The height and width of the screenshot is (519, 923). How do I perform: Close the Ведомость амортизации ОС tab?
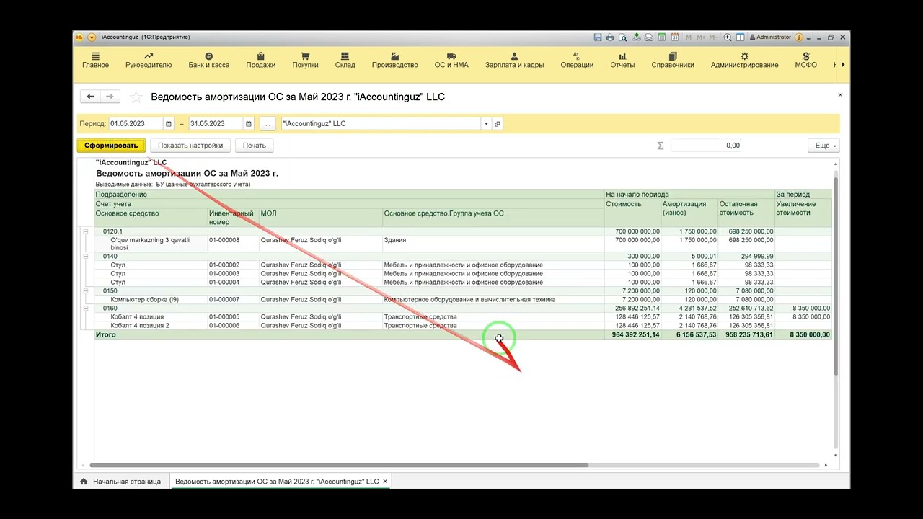coord(385,482)
